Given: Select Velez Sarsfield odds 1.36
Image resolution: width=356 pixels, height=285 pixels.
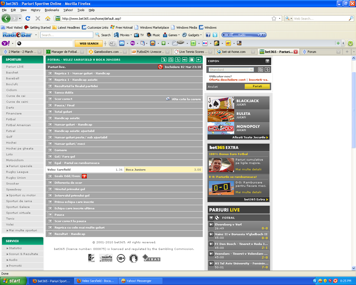Looking at the screenshot, I should (x=85, y=169).
